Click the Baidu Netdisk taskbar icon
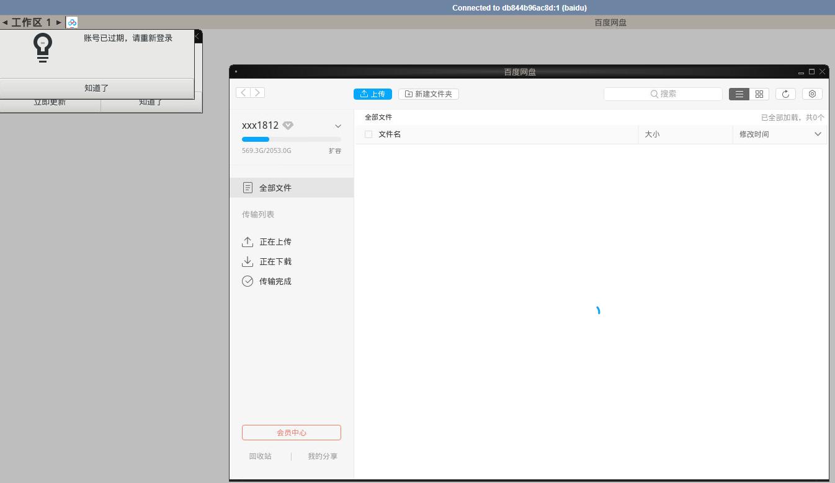 [x=71, y=22]
